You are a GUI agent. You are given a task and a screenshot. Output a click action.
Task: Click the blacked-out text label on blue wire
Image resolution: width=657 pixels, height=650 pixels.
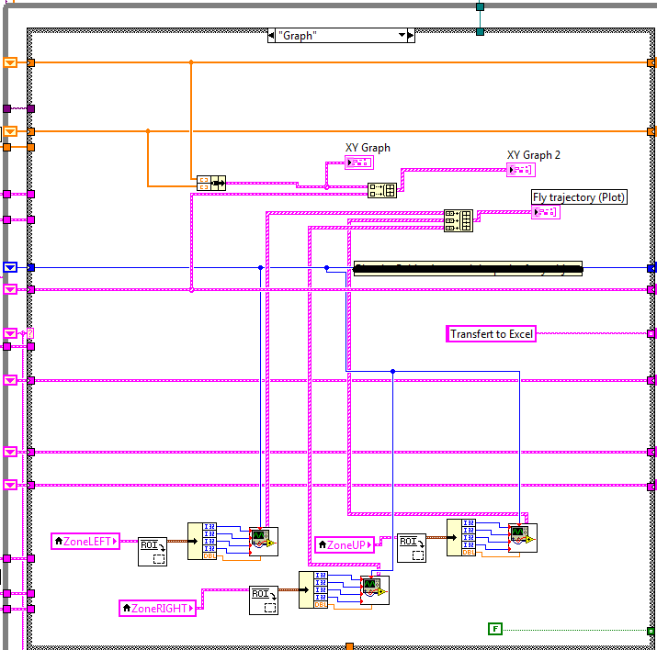pos(468,268)
